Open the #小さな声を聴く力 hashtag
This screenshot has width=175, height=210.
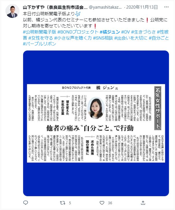(73, 38)
